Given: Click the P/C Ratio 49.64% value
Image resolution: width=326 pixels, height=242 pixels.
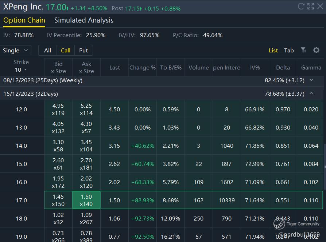Looking at the screenshot, I should point(213,35).
